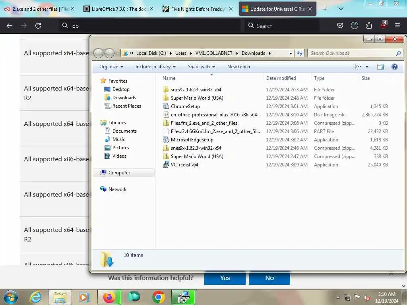
Task: Switch to the LibreOffice 7.3.0 tab
Action: 118,9
